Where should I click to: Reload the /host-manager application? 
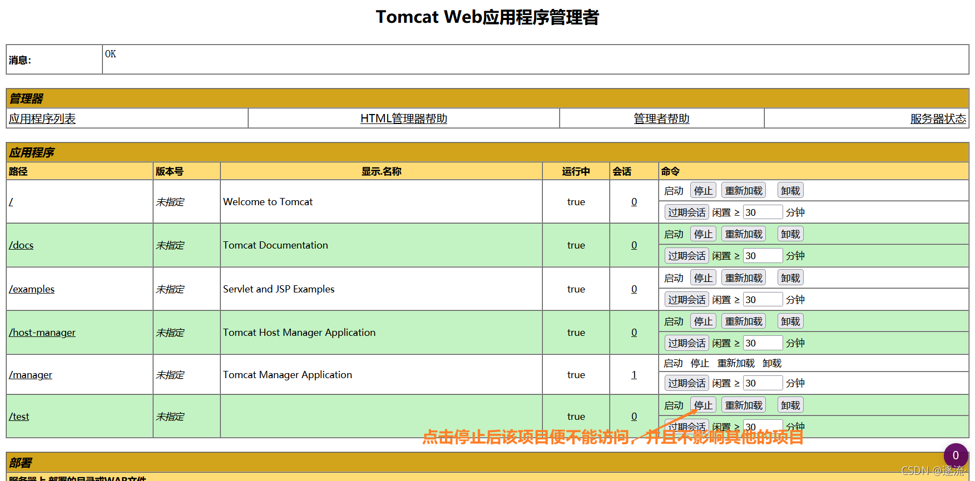(744, 321)
